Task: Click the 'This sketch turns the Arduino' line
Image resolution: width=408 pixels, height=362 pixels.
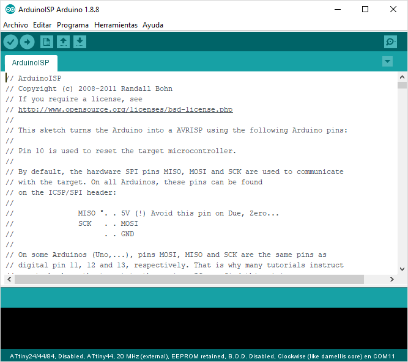Action: pos(176,130)
